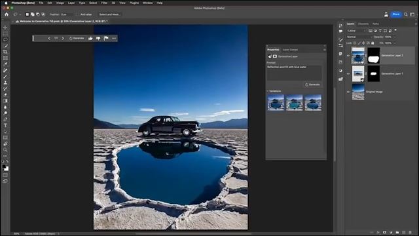
Task: Click the background color swatch
Action: (x=7, y=169)
